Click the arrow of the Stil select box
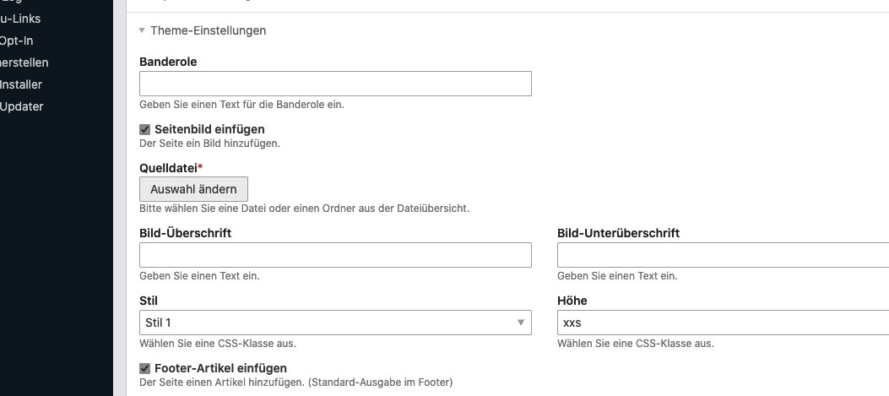Image resolution: width=889 pixels, height=396 pixels. [x=521, y=323]
